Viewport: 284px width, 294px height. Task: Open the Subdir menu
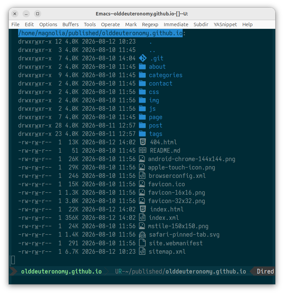[x=201, y=24]
